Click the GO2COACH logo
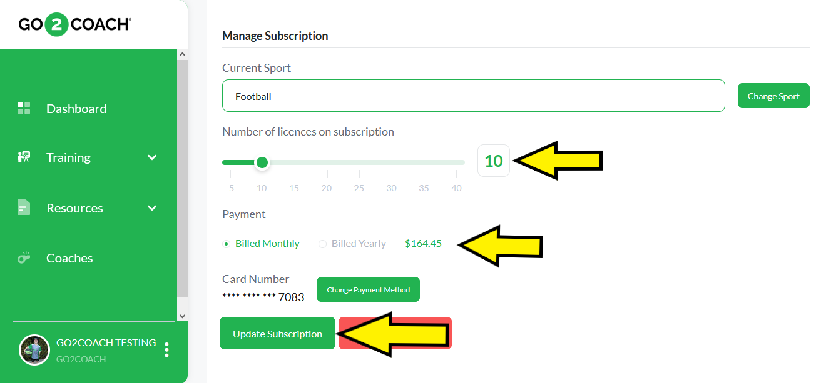Image resolution: width=821 pixels, height=383 pixels. [74, 24]
